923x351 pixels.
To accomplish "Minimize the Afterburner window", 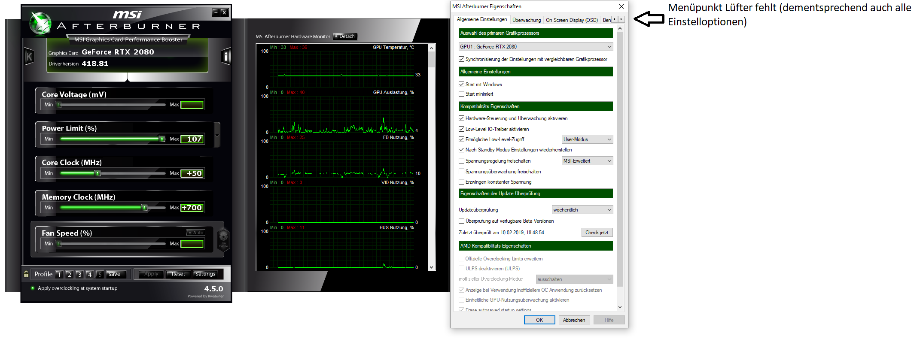I will (216, 12).
